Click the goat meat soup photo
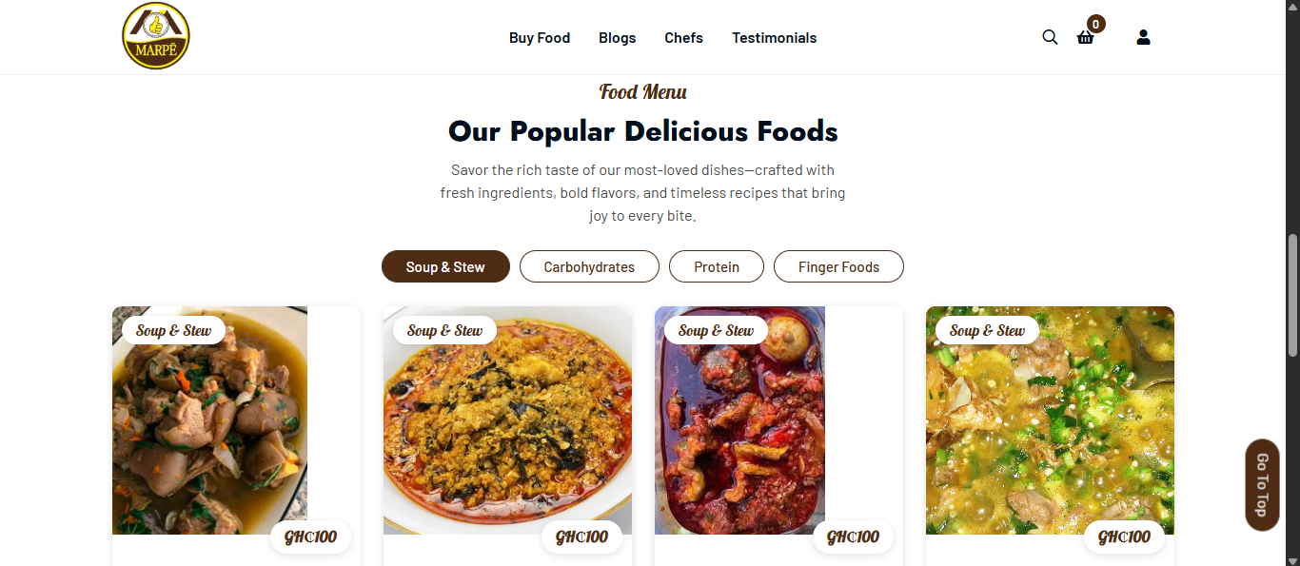The image size is (1300, 566). [x=209, y=421]
